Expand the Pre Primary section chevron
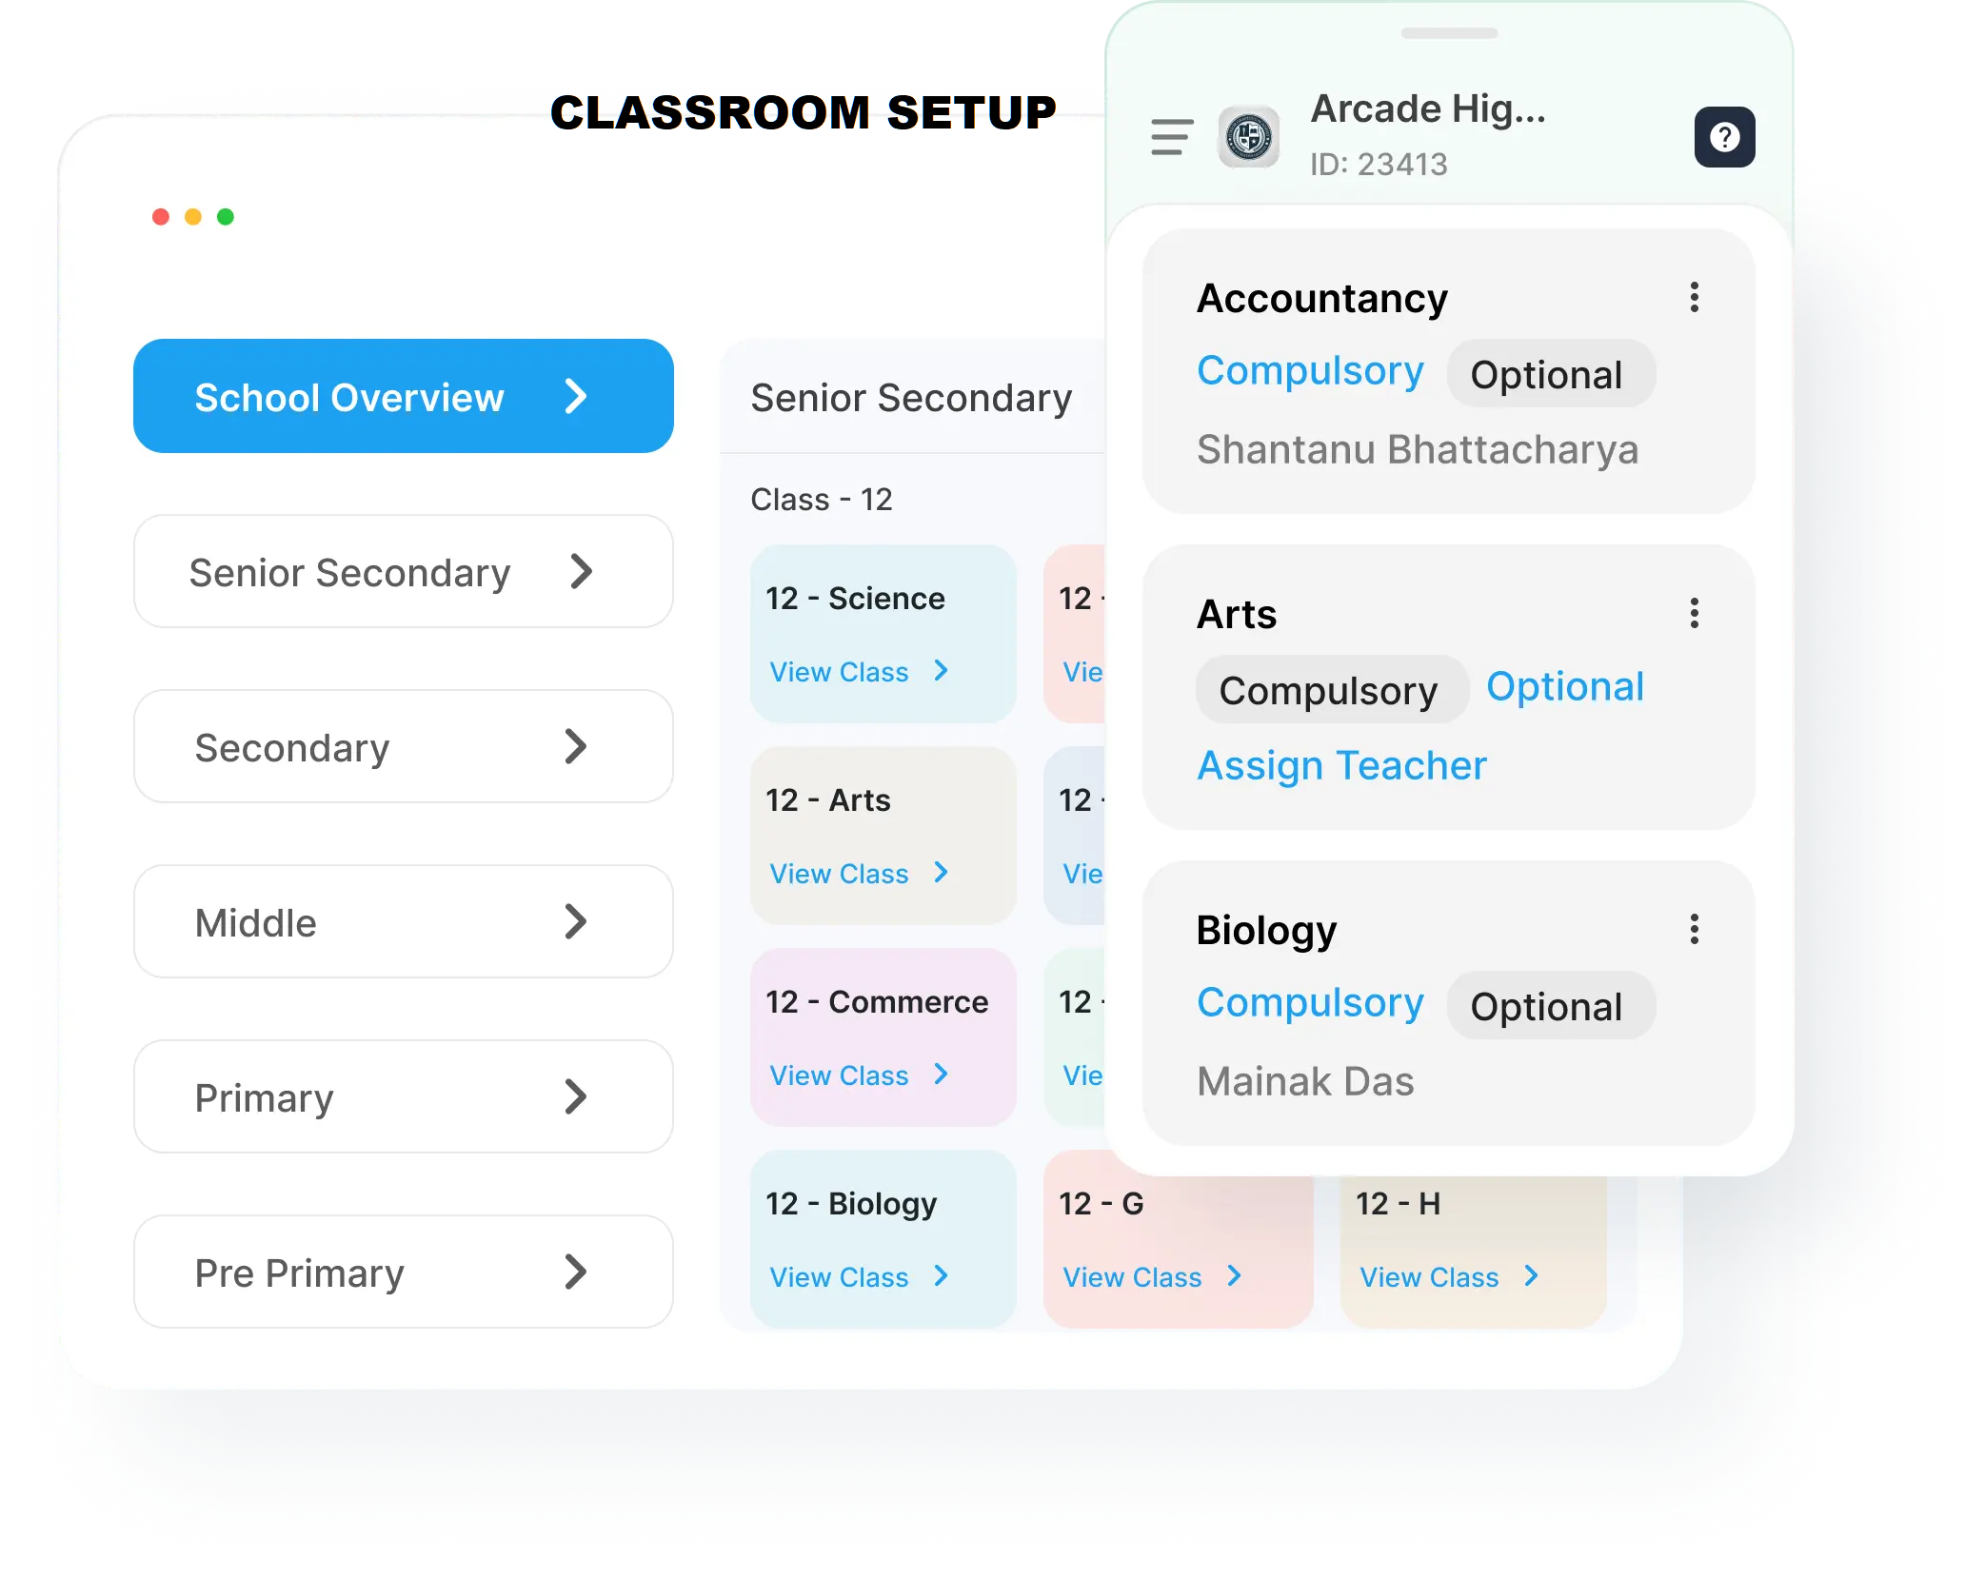 (x=575, y=1272)
